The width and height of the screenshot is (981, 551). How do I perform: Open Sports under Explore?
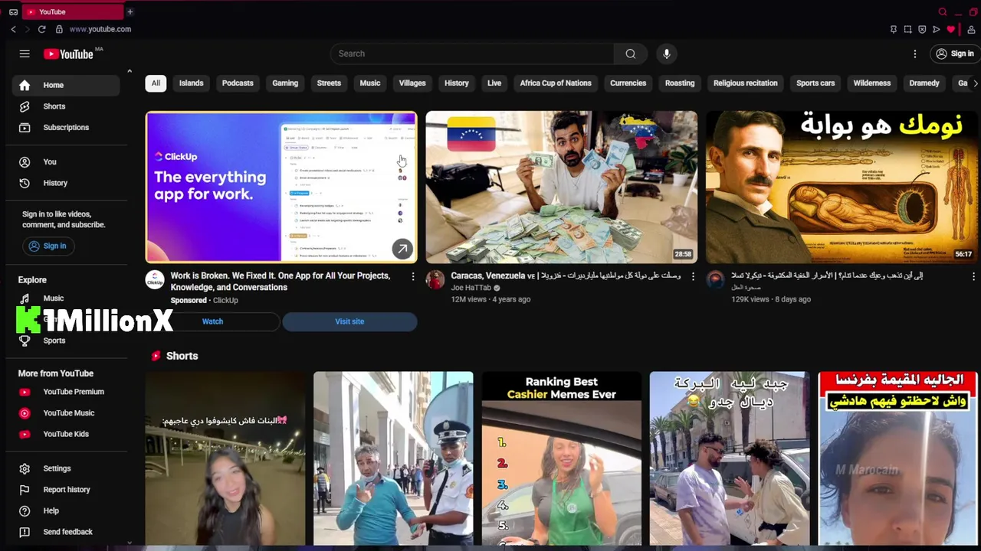[x=66, y=341]
